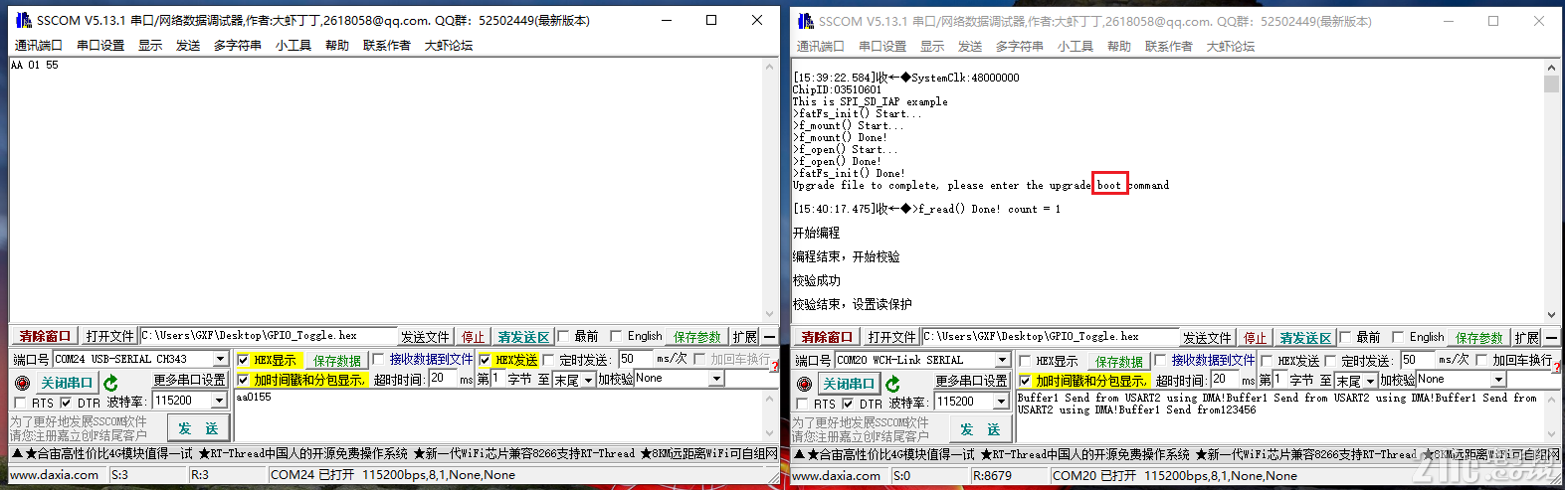Image resolution: width=1565 pixels, height=490 pixels.
Task: Click red question mark in left window
Action: [775, 367]
